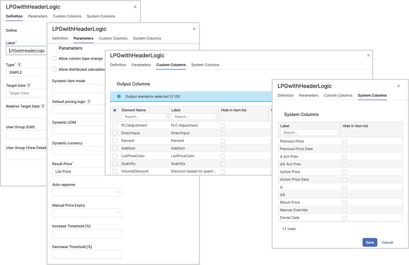The height and width of the screenshot is (265, 409).
Task: Click the Increase Threshold [%] input field
Action: [87, 234]
